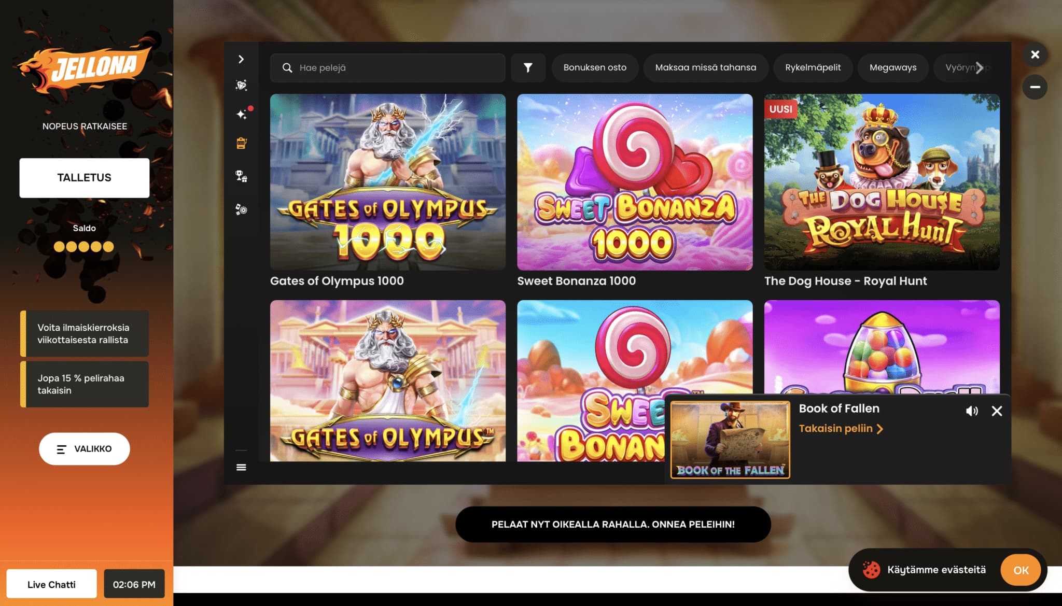Close the game lobby with round X

tap(1035, 54)
